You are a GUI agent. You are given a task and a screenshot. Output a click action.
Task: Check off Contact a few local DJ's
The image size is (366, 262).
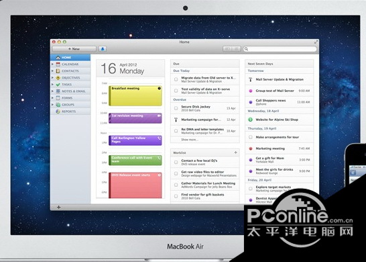(176, 163)
